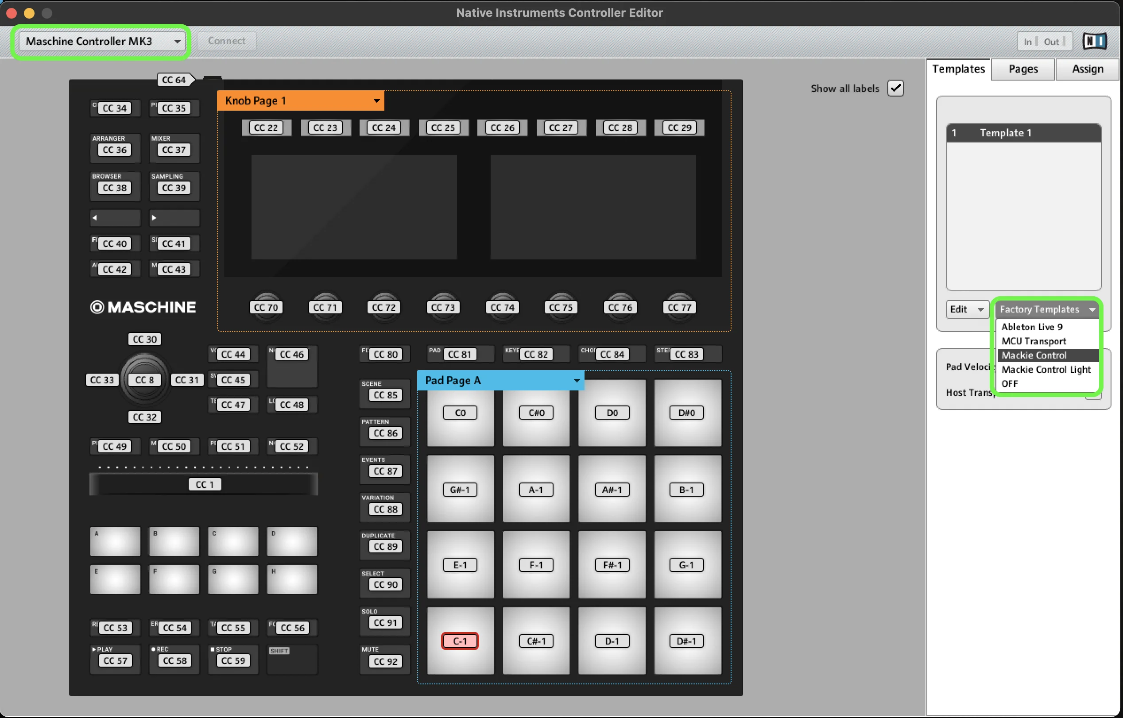The height and width of the screenshot is (718, 1123).
Task: Choose OFF in Factory Templates menu
Action: click(1047, 384)
